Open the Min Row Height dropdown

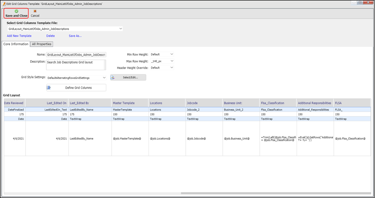pyautogui.click(x=171, y=54)
